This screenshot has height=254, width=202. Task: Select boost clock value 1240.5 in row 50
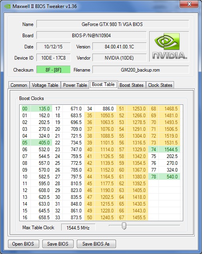point(106,218)
